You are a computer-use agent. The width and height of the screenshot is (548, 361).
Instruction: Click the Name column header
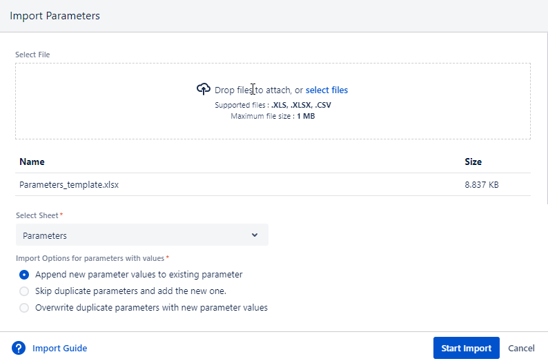click(x=32, y=162)
